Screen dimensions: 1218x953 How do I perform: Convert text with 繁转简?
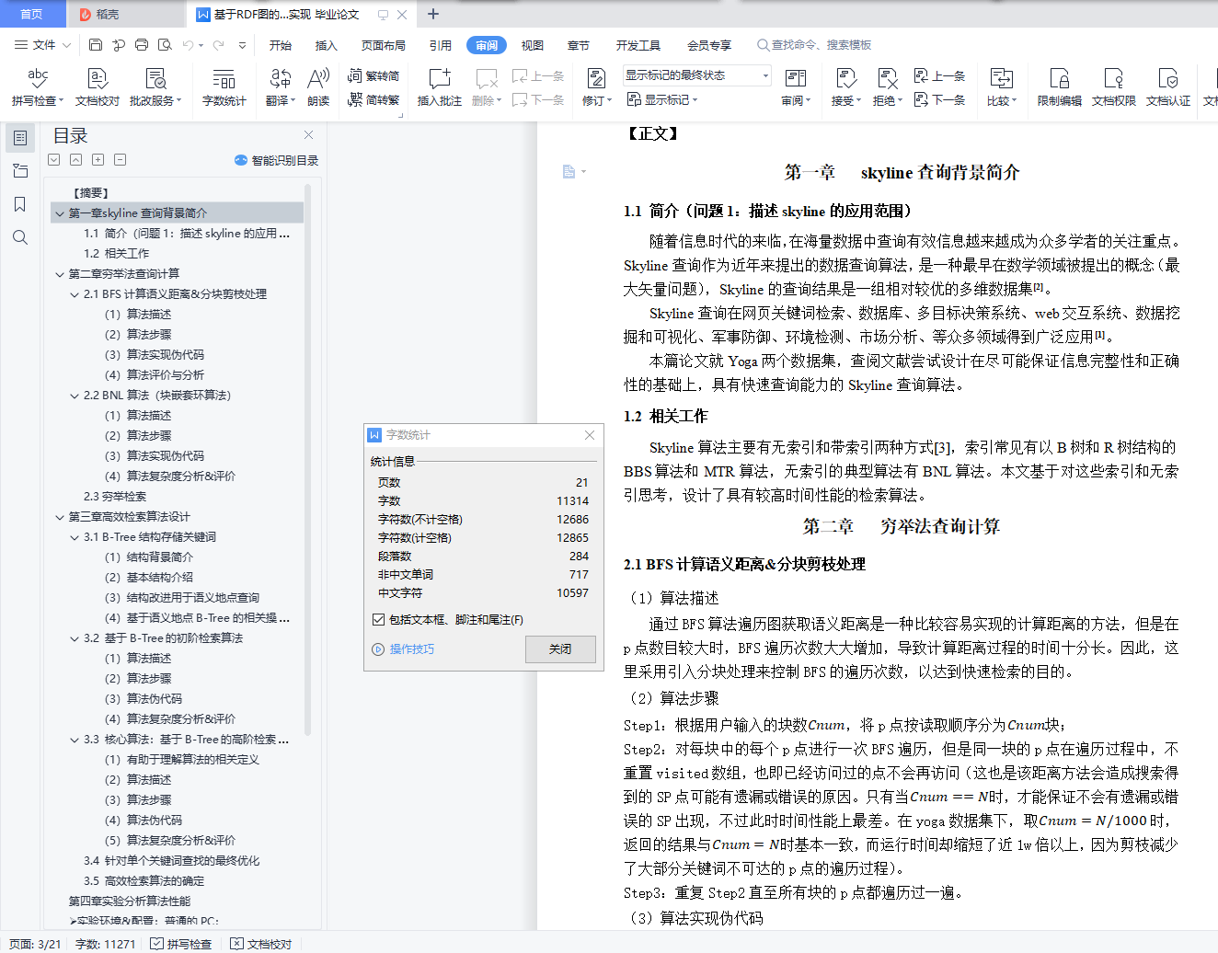coord(373,76)
